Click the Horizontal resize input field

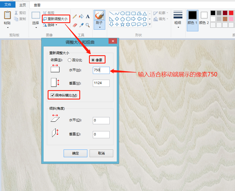tap(101, 70)
